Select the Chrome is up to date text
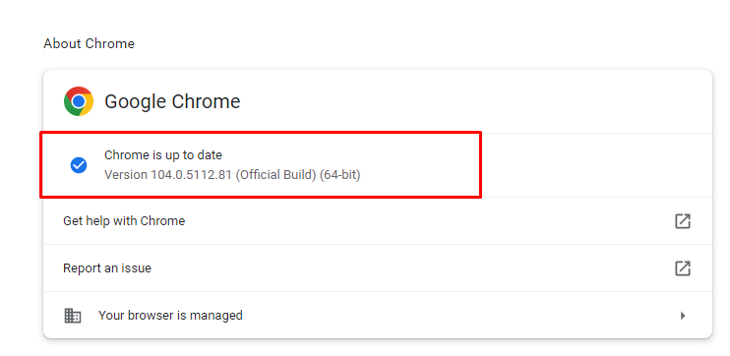 pos(163,155)
